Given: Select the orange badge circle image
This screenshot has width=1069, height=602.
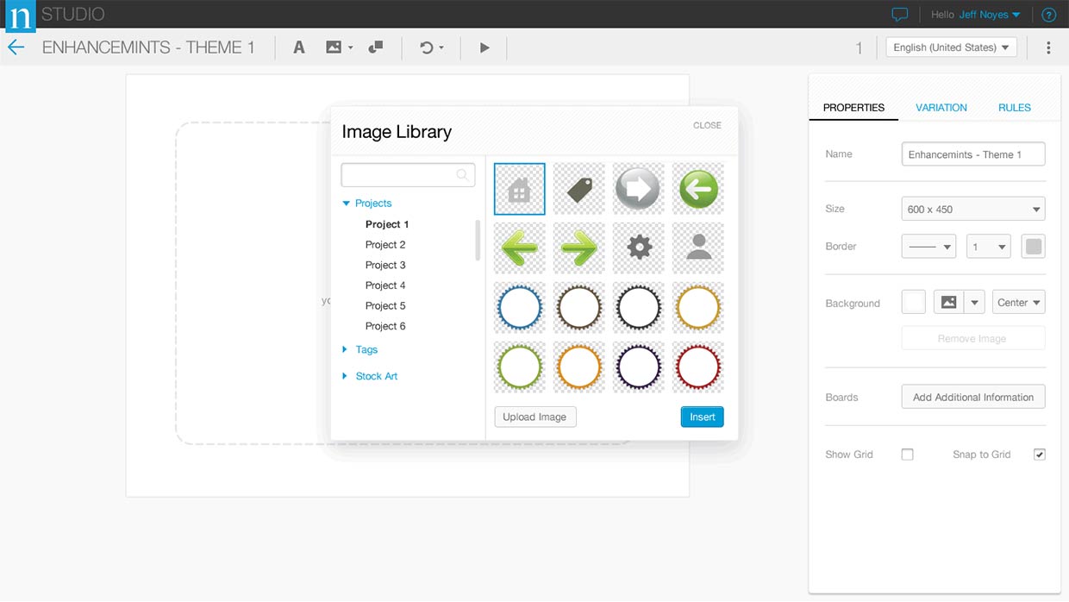Looking at the screenshot, I should (579, 367).
